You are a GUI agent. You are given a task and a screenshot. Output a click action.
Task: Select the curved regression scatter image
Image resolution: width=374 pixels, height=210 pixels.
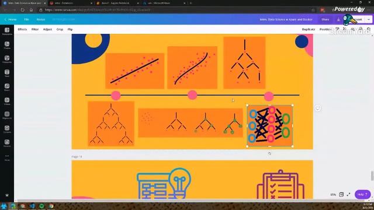[x=192, y=68]
